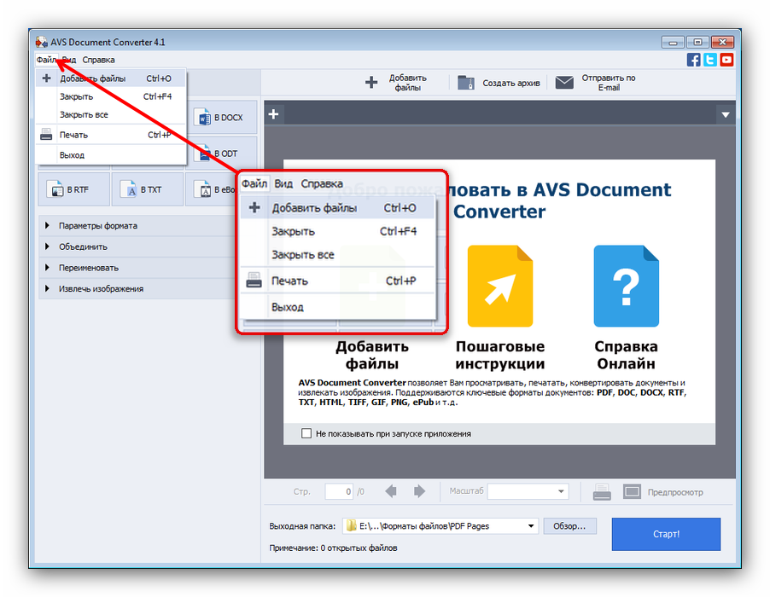
Task: Open Справка in the top menu bar
Action: pyautogui.click(x=98, y=60)
